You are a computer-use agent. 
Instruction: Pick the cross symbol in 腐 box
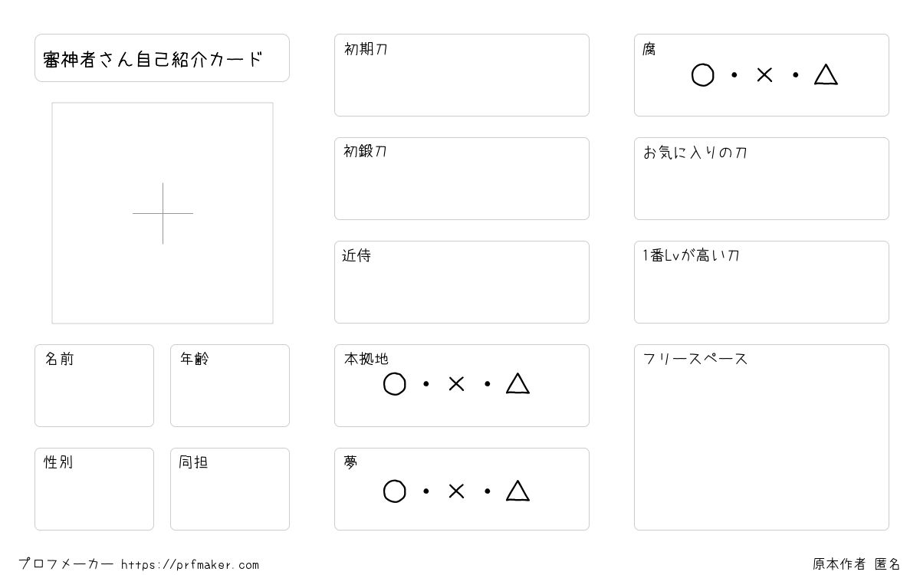(764, 75)
